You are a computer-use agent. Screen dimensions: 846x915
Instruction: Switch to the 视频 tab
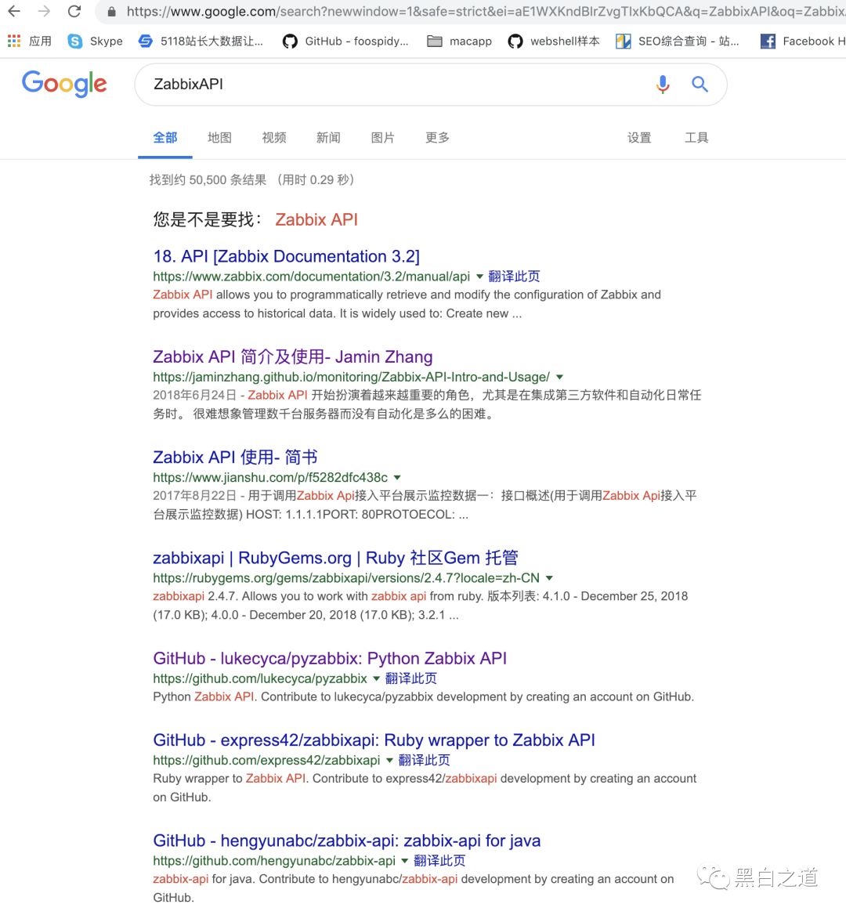[273, 138]
